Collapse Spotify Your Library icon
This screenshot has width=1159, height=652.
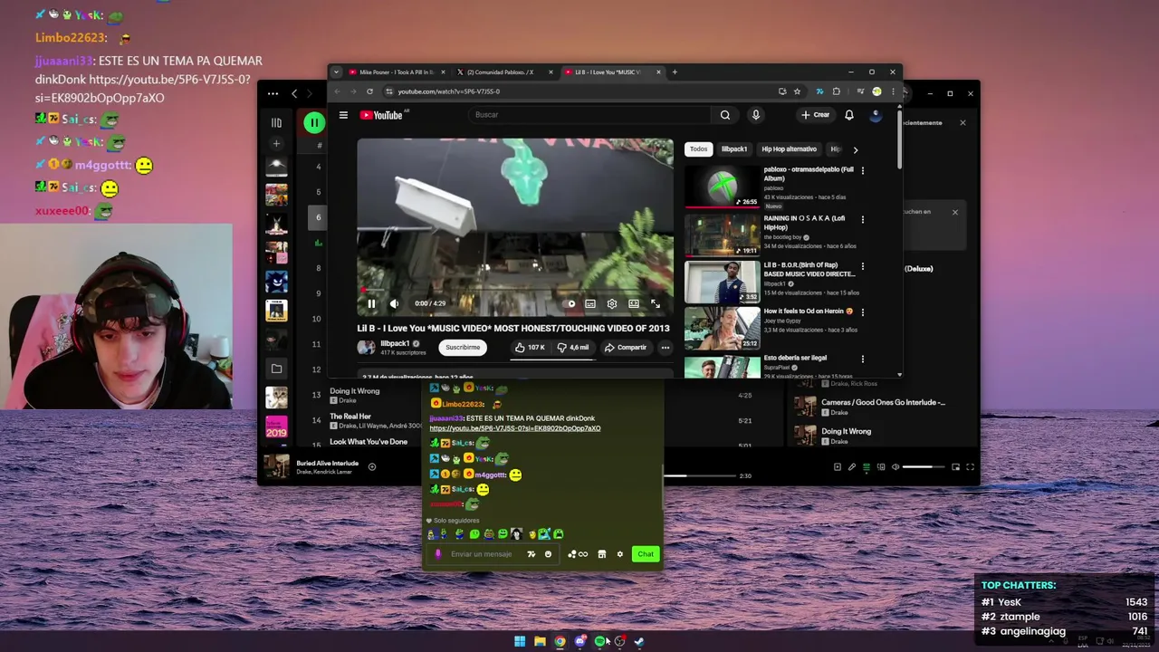tap(276, 122)
